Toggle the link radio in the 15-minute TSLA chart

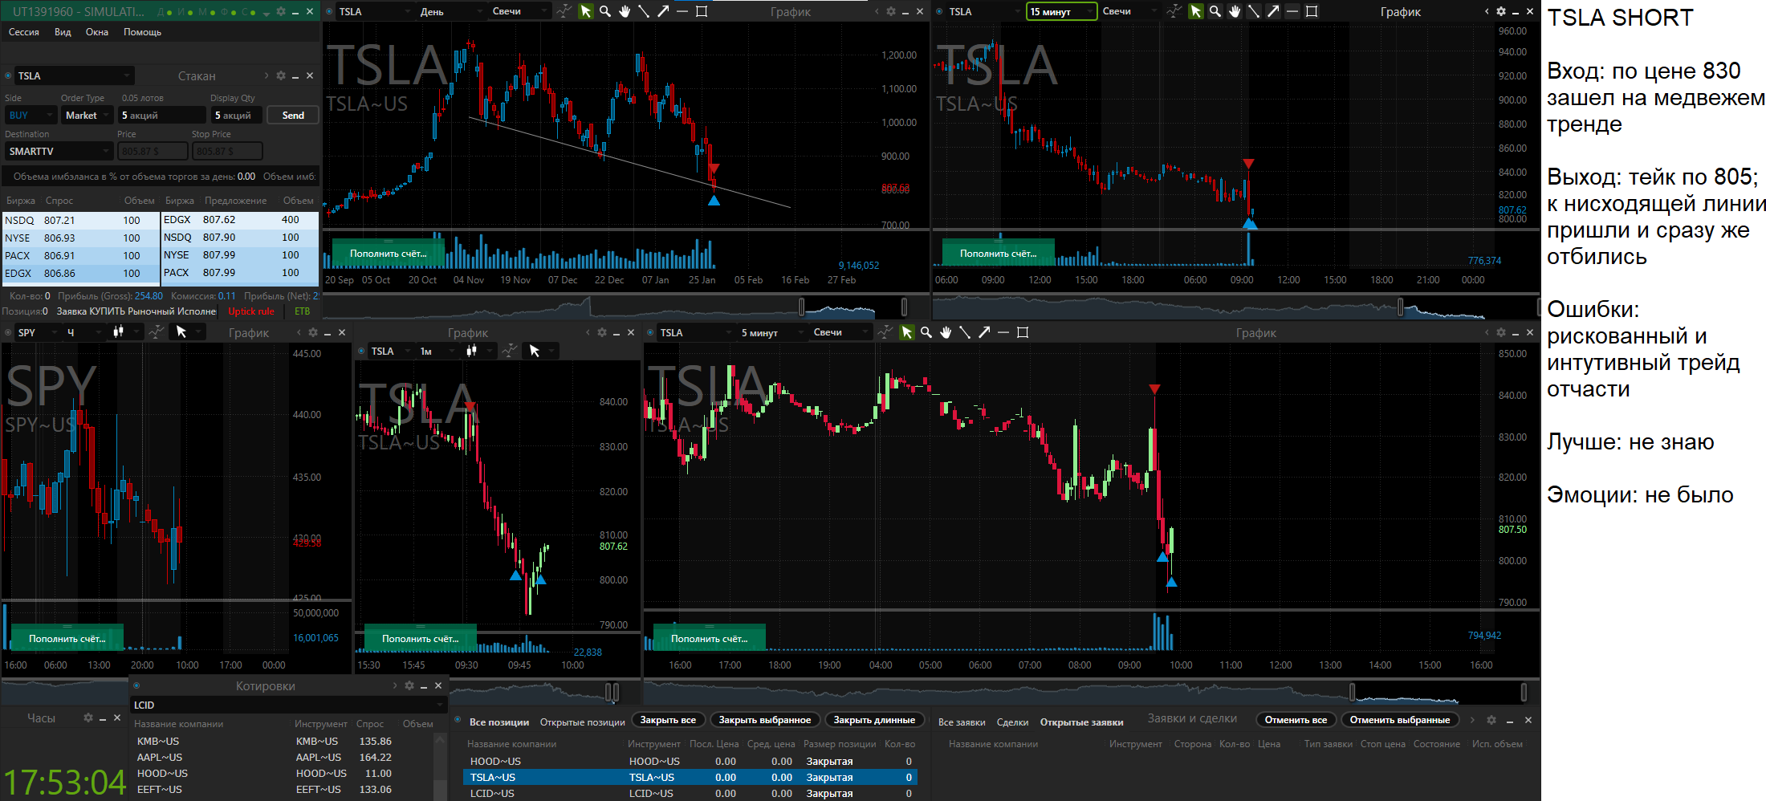(x=939, y=11)
